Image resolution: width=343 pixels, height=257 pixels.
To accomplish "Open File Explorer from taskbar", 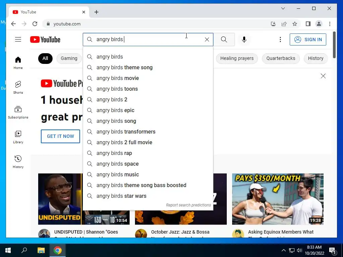I will pyautogui.click(x=41, y=250).
